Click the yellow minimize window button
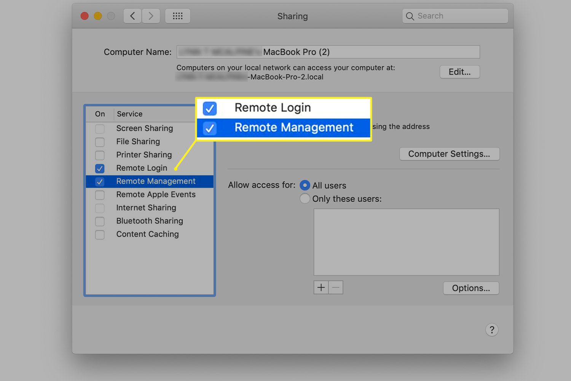This screenshot has height=381, width=571. 98,16
